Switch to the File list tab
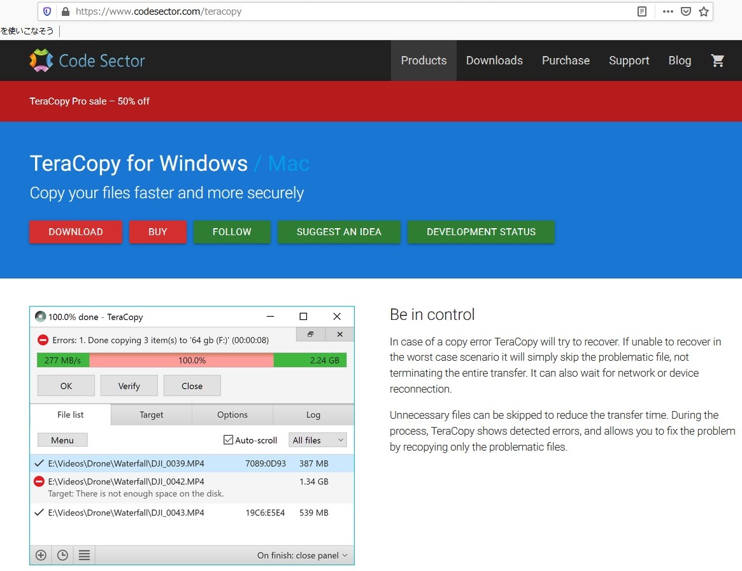 pos(71,414)
